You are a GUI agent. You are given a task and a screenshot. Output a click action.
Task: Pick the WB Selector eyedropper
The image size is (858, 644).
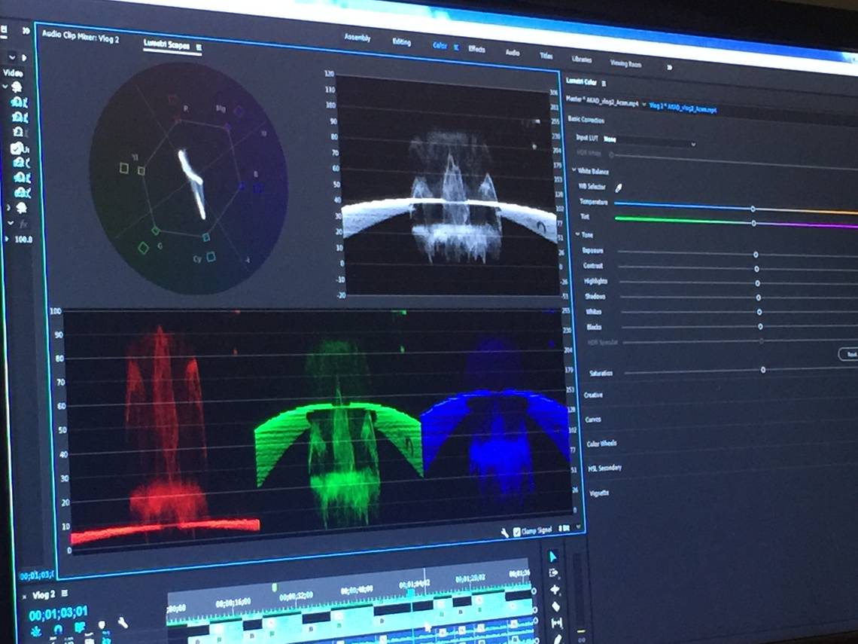[619, 188]
